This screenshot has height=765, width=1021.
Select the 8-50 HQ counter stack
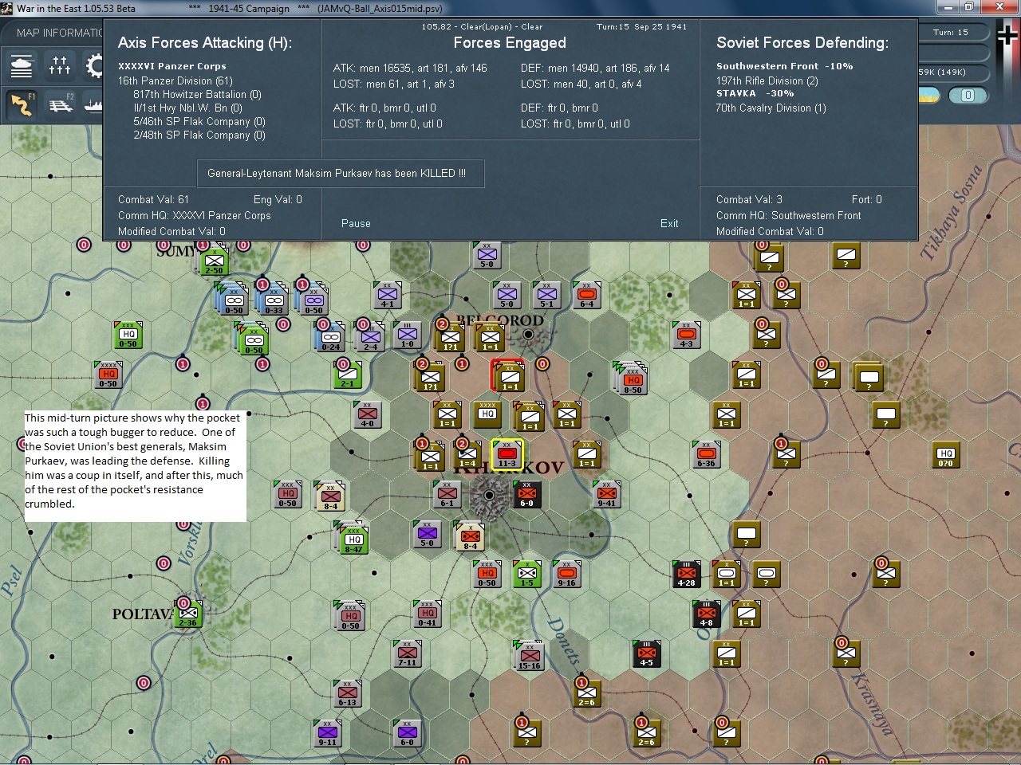point(633,380)
